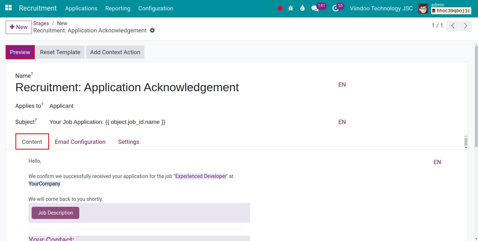Click the red recording indicator icon
This screenshot has width=478, height=241.
[x=280, y=8]
